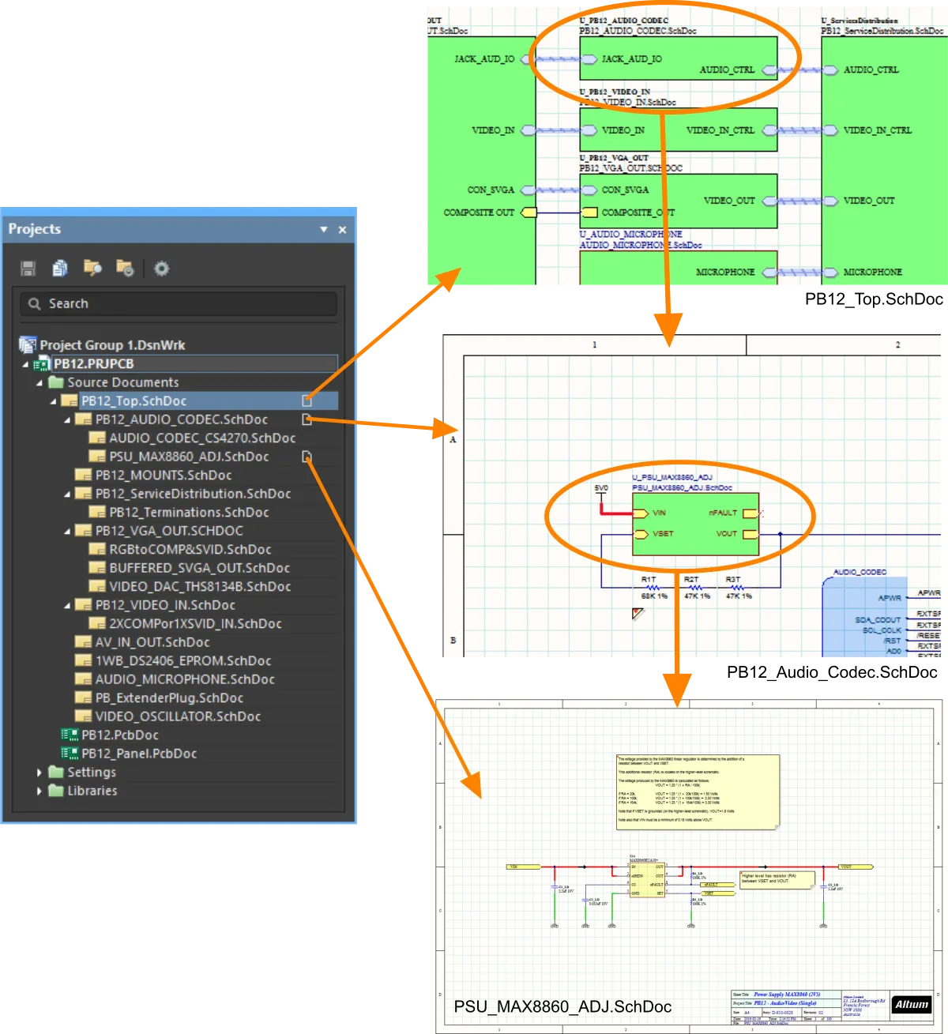Click the Projects panel dropdown arrow

click(x=323, y=229)
